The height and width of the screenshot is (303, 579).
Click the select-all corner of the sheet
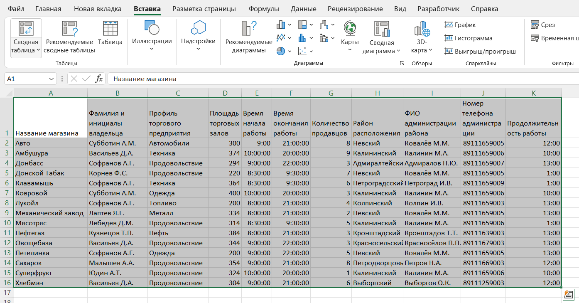(x=7, y=93)
